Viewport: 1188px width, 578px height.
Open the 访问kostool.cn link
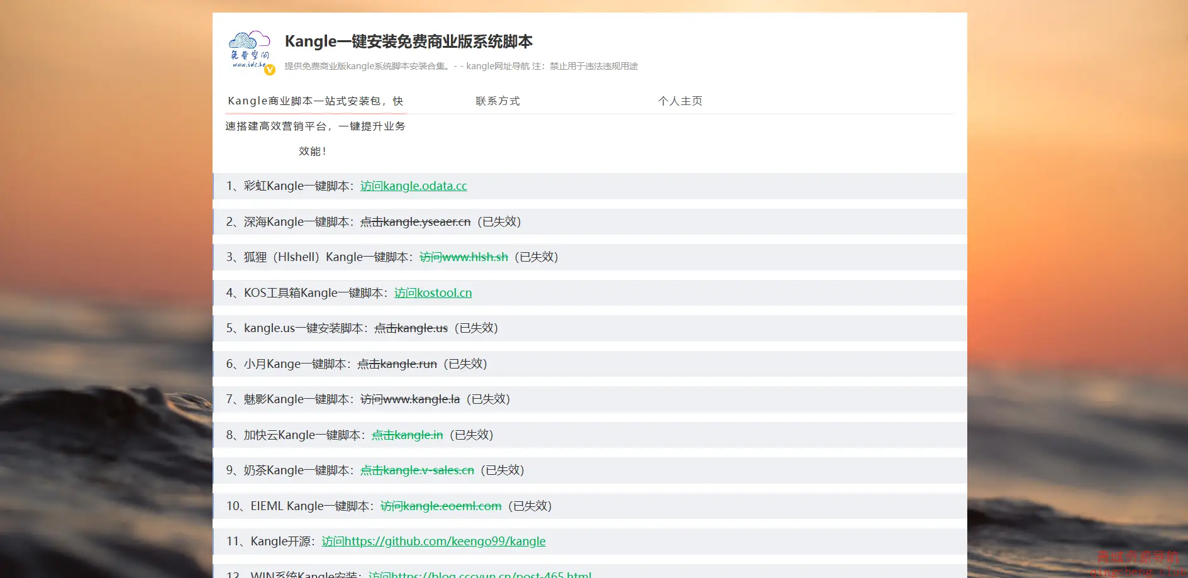433,293
